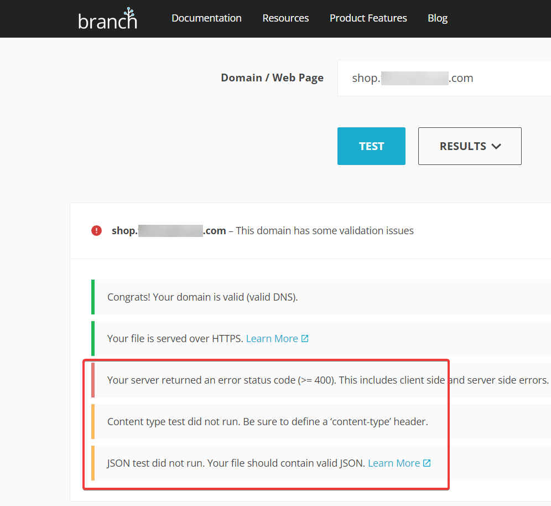Open the Documentation menu item
The height and width of the screenshot is (506, 551).
click(x=206, y=18)
